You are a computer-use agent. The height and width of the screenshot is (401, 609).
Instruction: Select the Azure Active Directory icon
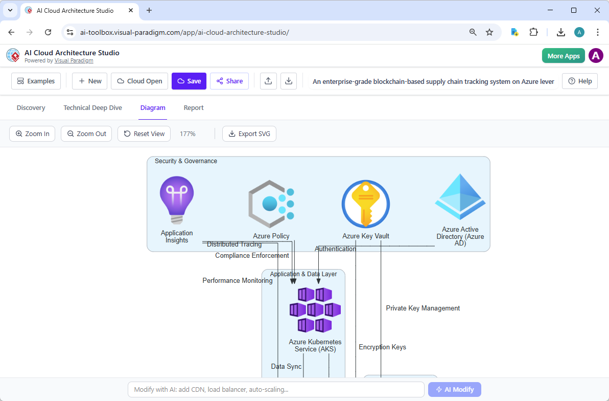pos(460,195)
